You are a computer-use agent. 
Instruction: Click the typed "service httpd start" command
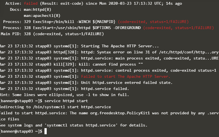66,101
